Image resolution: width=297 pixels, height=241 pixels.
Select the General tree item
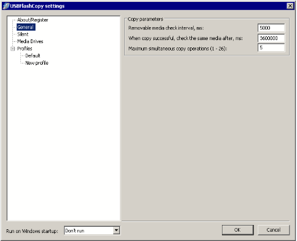click(x=26, y=27)
